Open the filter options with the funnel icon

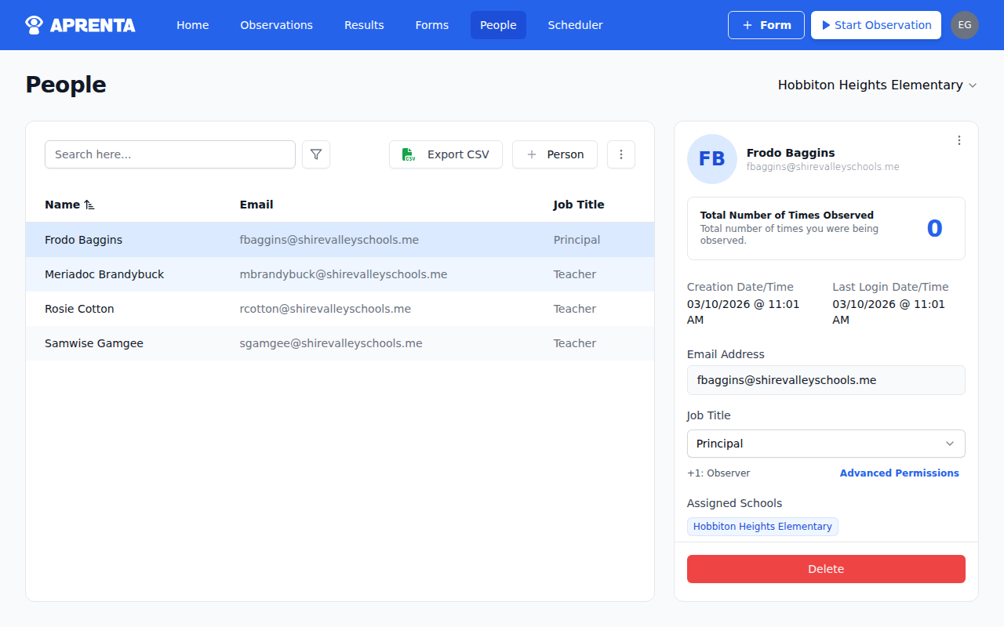click(x=316, y=154)
